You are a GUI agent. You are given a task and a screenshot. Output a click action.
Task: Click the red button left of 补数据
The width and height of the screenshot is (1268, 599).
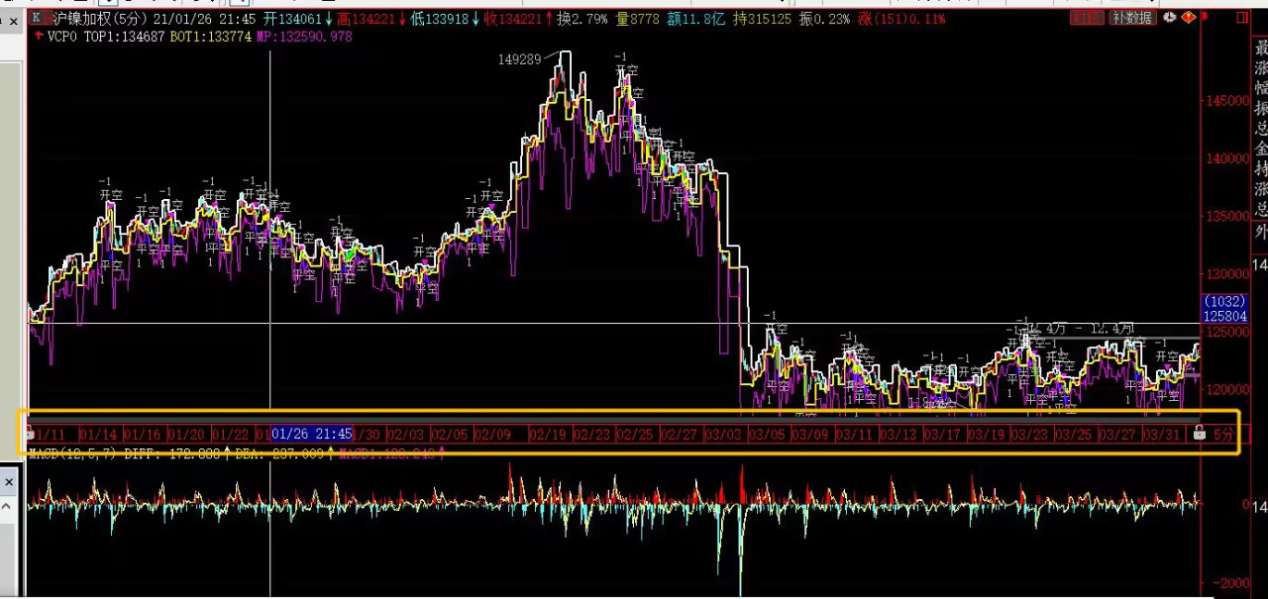[x=1087, y=18]
